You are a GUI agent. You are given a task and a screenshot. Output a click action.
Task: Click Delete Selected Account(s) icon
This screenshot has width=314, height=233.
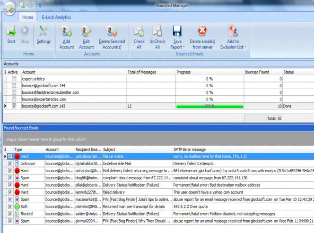pyautogui.click(x=112, y=31)
